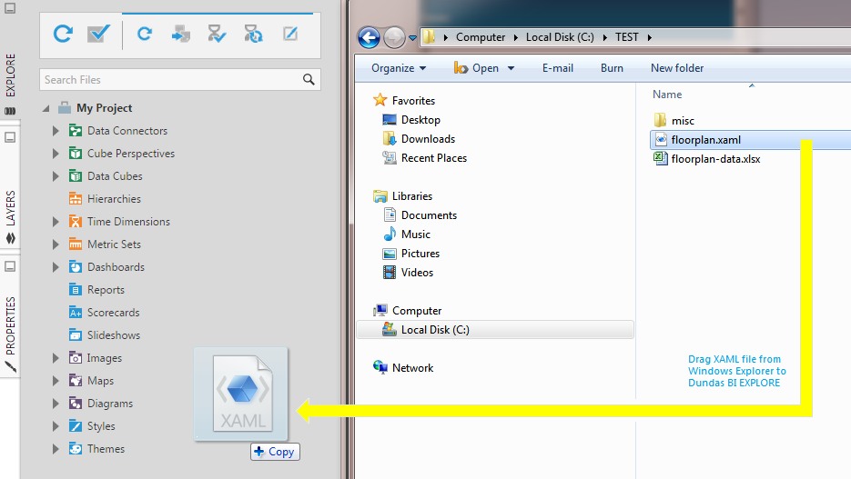Select the Reports item in the tree
The width and height of the screenshot is (851, 479).
tap(106, 290)
